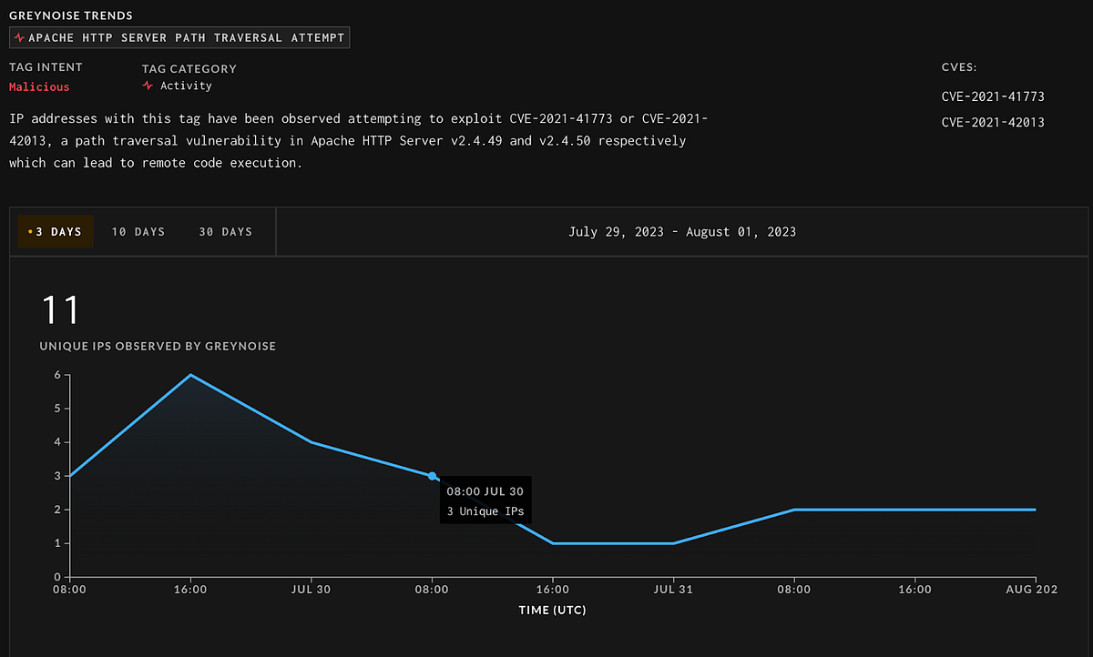Open the CVE-2021-42013 entry

click(x=993, y=121)
